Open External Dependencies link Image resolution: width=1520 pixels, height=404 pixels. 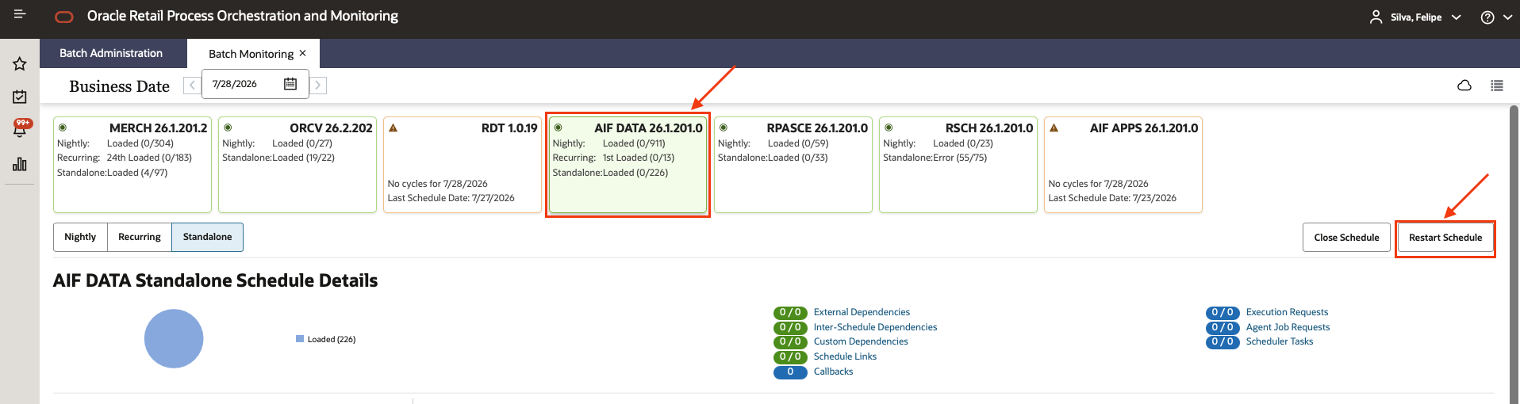coord(862,312)
